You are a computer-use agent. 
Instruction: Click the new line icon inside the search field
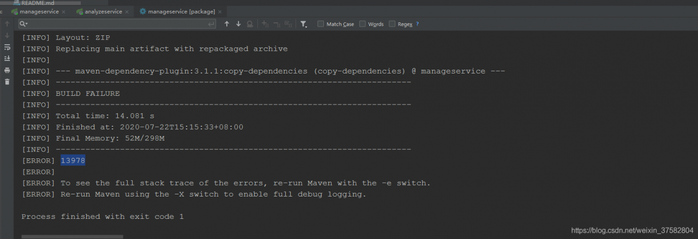211,24
